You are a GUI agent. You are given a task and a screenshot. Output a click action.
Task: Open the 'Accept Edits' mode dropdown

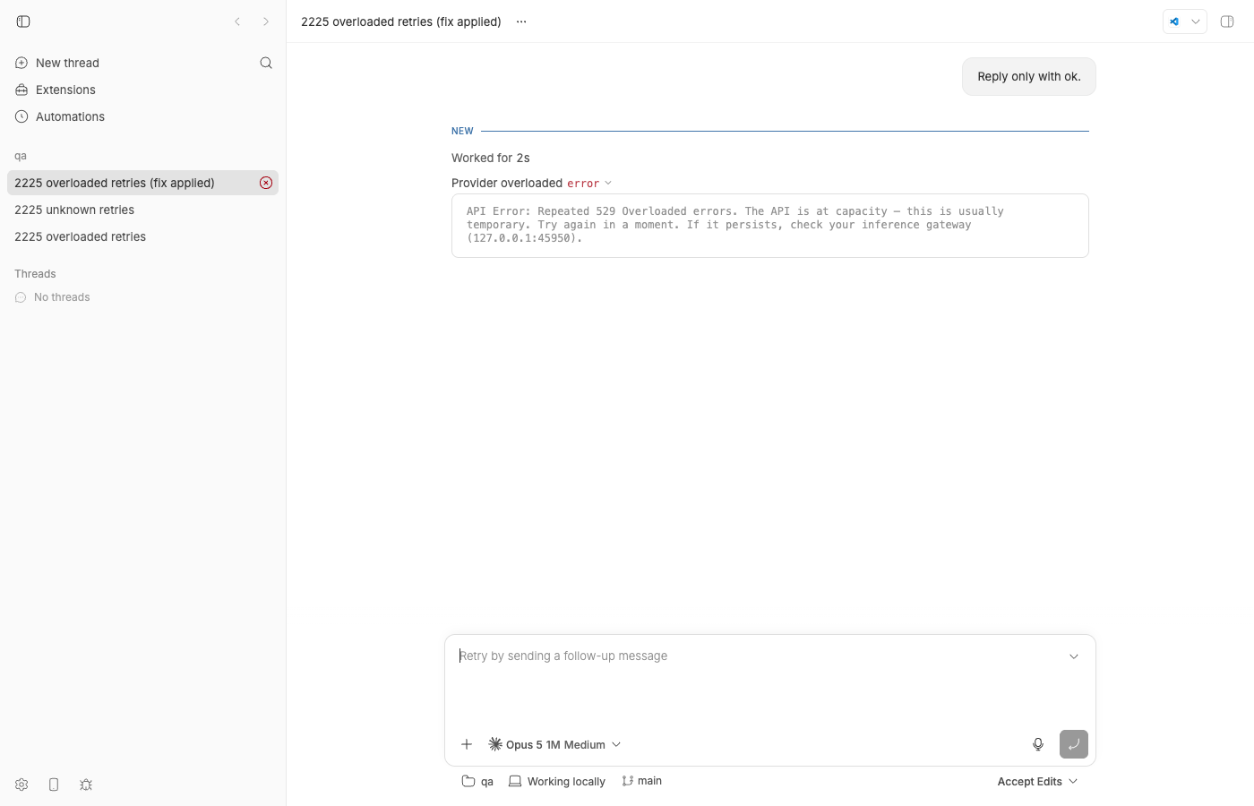coord(1037,782)
